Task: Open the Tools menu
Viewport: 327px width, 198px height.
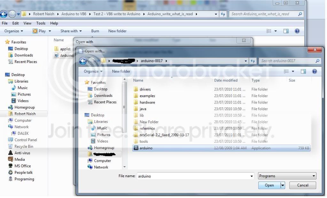Action: point(41,23)
